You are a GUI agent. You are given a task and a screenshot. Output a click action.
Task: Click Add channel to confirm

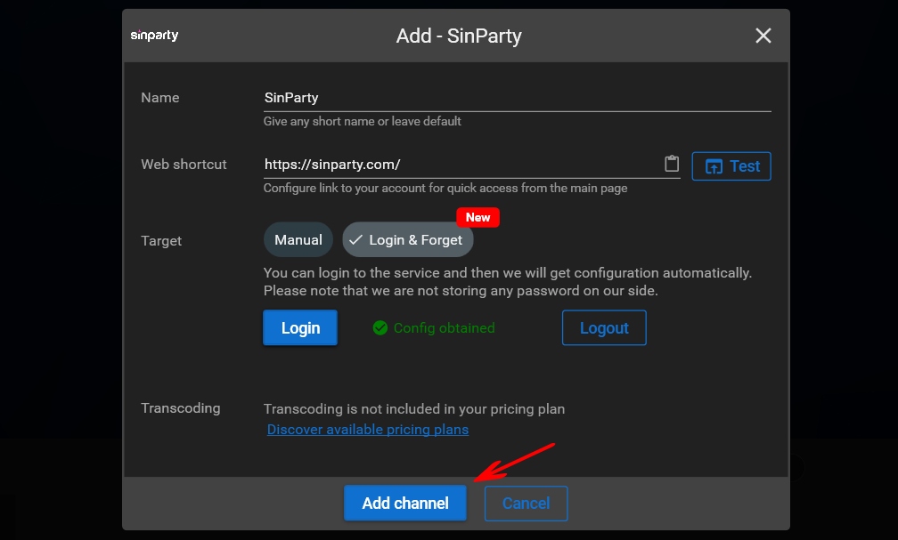(x=405, y=503)
